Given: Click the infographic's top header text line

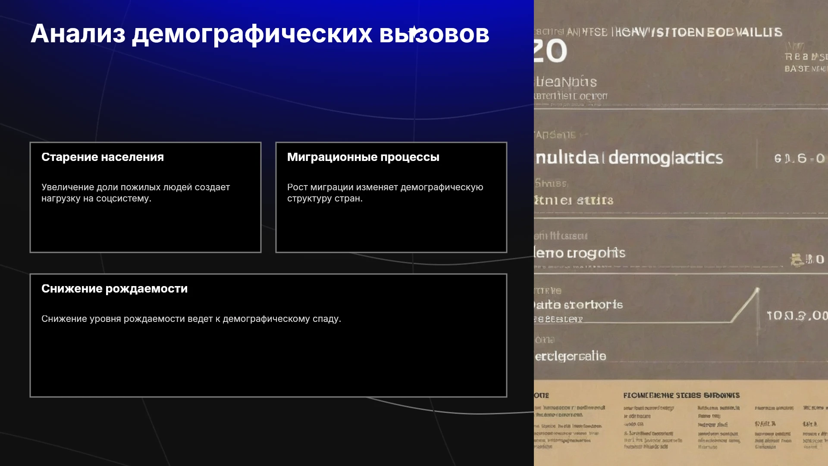Looking at the screenshot, I should tap(658, 32).
